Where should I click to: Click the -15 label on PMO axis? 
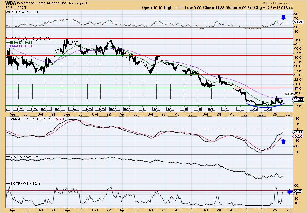297,146
